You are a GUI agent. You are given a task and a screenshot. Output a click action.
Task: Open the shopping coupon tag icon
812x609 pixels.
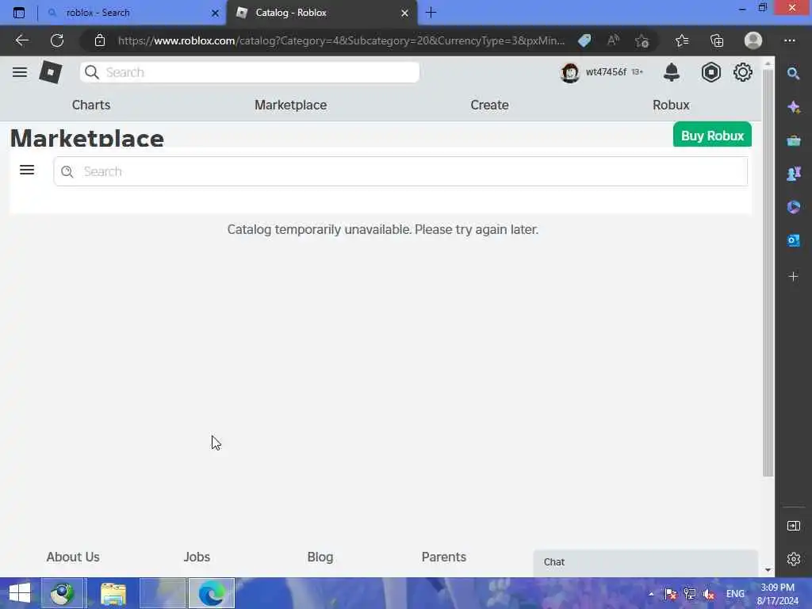(x=584, y=40)
